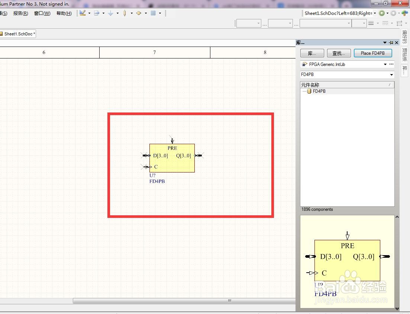
Task: Click the line weight formatting icon
Action: click(371, 23)
